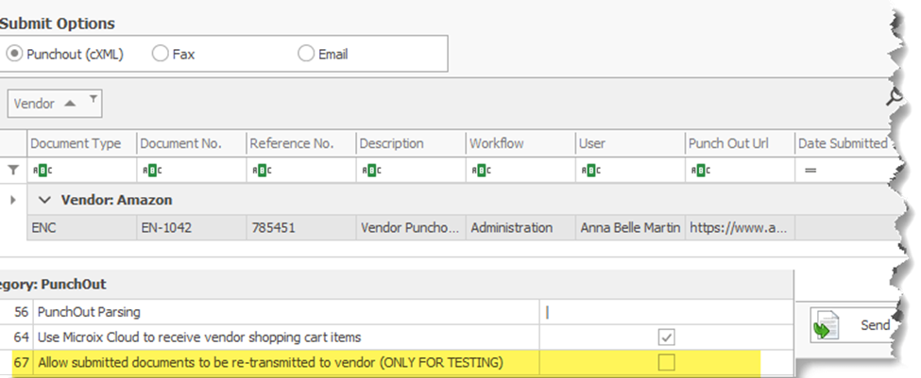Click the filter row funnel icon
The image size is (921, 378).
13,171
